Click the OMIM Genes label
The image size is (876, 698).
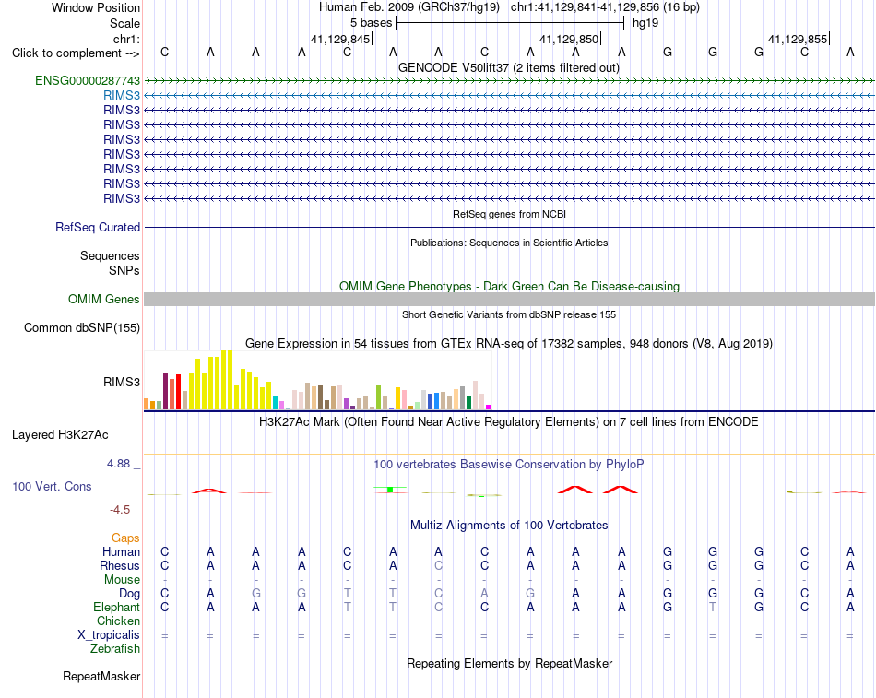pos(104,300)
